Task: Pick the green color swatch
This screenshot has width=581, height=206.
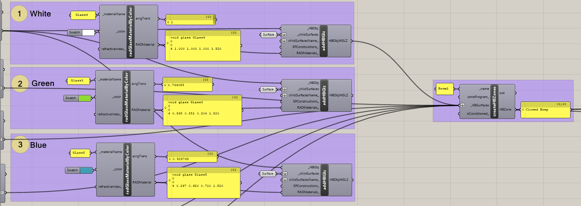Action: [84, 98]
